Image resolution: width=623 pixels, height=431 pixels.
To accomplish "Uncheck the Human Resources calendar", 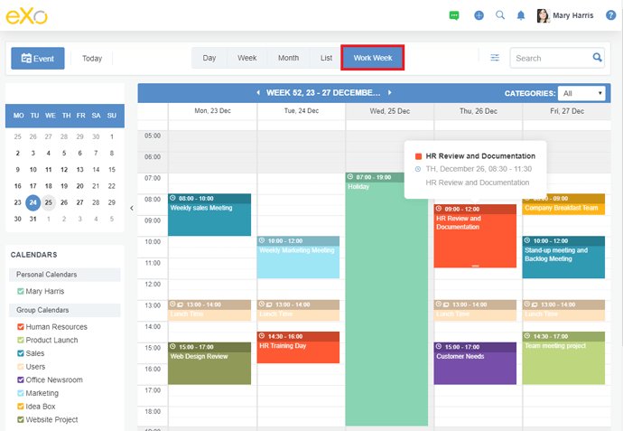I will pos(21,327).
